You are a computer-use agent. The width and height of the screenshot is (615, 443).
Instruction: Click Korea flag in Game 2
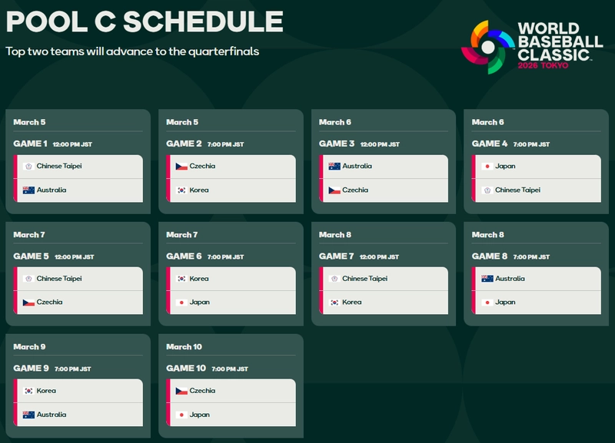(181, 190)
